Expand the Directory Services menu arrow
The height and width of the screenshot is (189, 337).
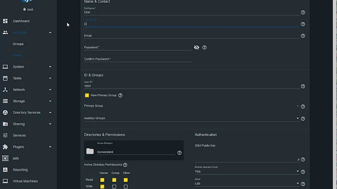[50, 113]
